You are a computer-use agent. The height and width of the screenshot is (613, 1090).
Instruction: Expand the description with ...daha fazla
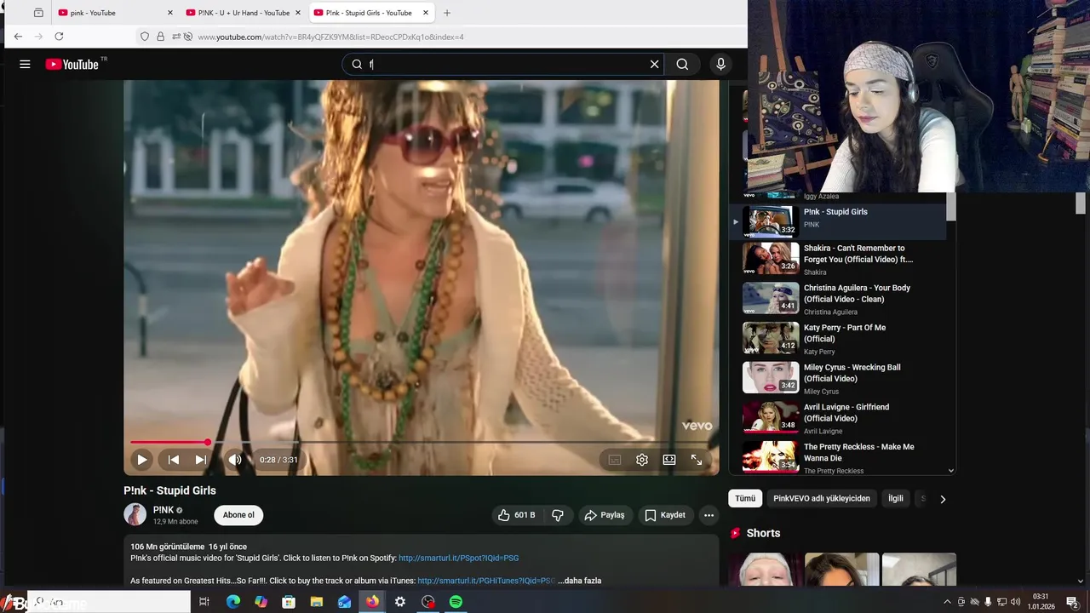579,581
